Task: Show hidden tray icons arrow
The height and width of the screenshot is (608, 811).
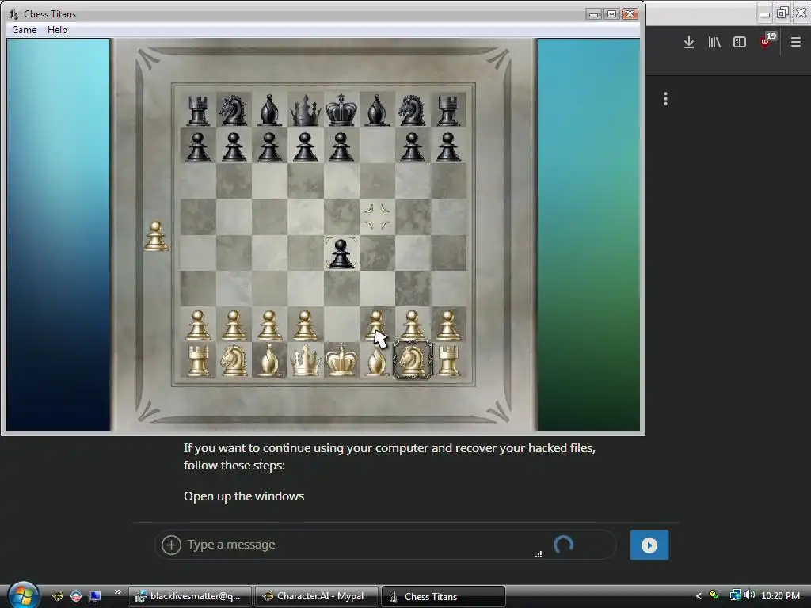Action: point(699,596)
